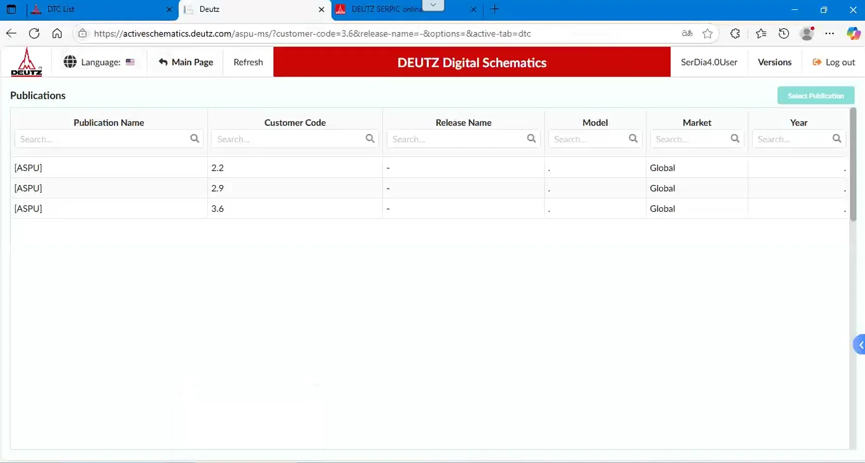The height and width of the screenshot is (463, 865).
Task: Click the browser home icon
Action: point(57,33)
